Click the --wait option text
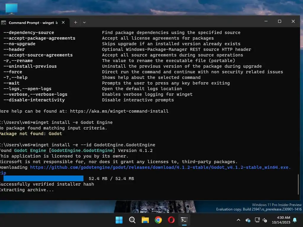 point(12,83)
